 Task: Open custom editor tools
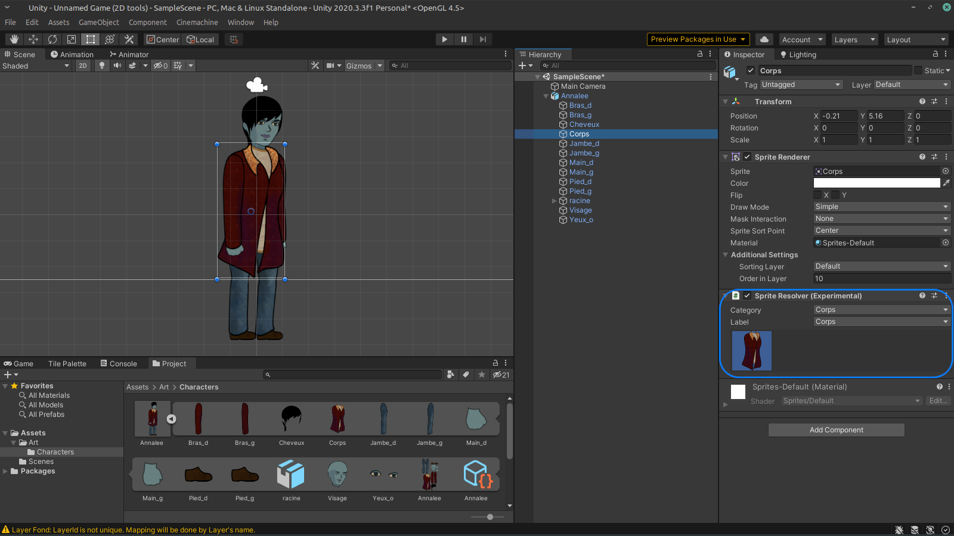coord(129,39)
